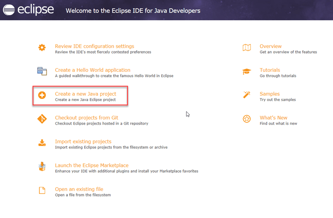The image size is (333, 218).
Task: Open the Samples text link
Action: coord(269,94)
